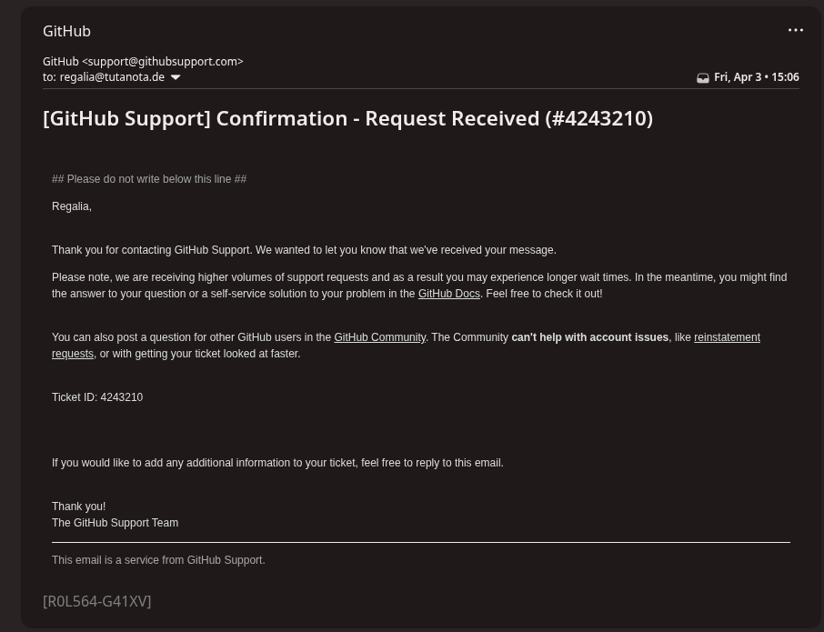The width and height of the screenshot is (824, 632).
Task: Click the sender name GitHub at top
Action: (x=66, y=31)
